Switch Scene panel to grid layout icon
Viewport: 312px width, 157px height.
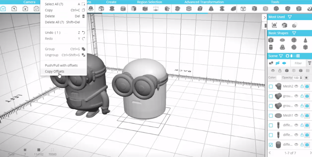point(298,56)
